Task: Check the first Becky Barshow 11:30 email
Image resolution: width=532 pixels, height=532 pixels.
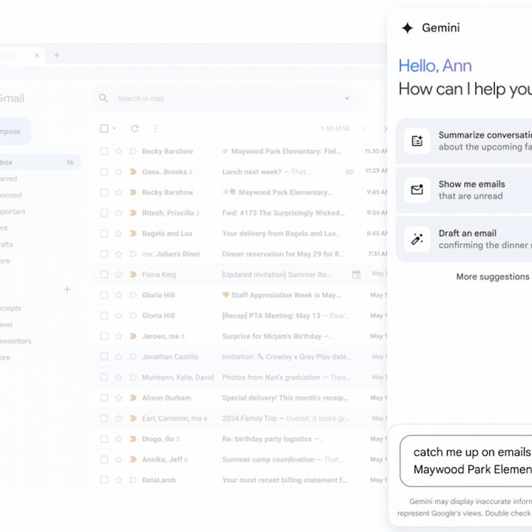Action: (104, 151)
